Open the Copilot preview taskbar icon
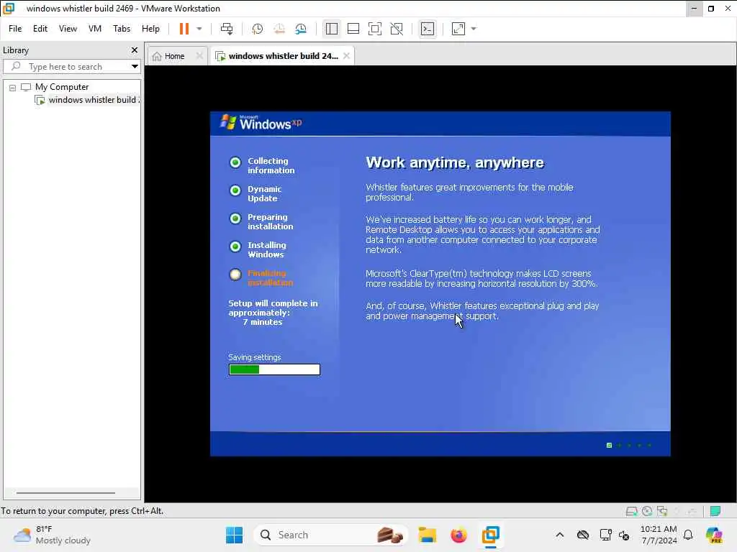 [x=713, y=535]
